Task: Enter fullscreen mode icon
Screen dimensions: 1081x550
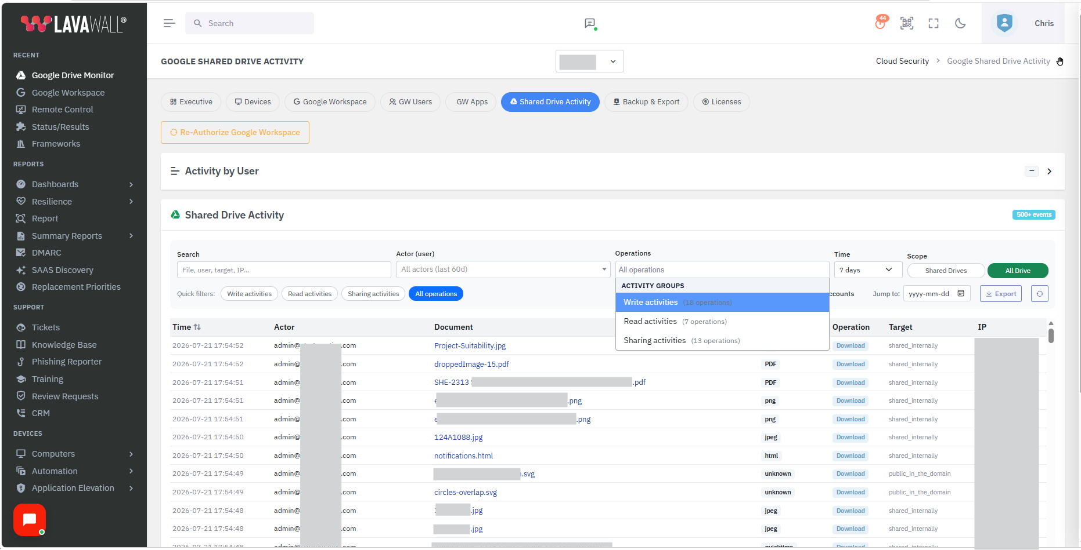Action: tap(934, 23)
